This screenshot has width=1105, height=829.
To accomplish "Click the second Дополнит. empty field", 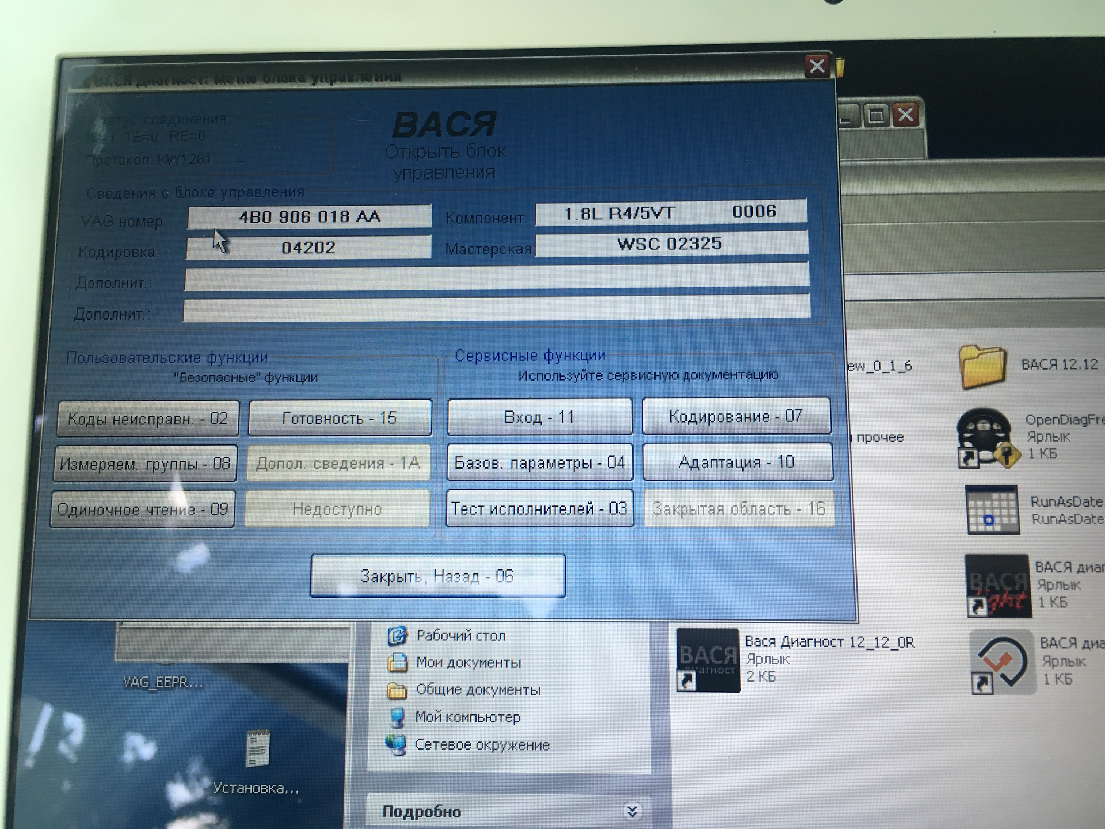I will click(497, 309).
